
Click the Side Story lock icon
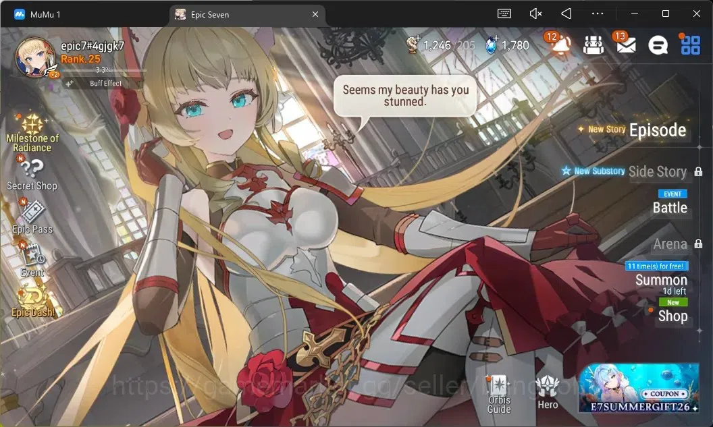coord(698,172)
